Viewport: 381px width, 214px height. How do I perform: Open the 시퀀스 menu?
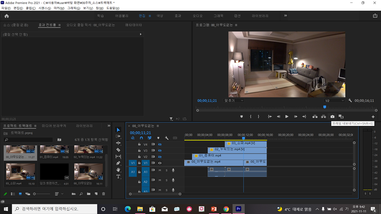coord(45,8)
